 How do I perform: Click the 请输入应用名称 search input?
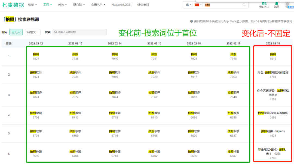click(80, 32)
